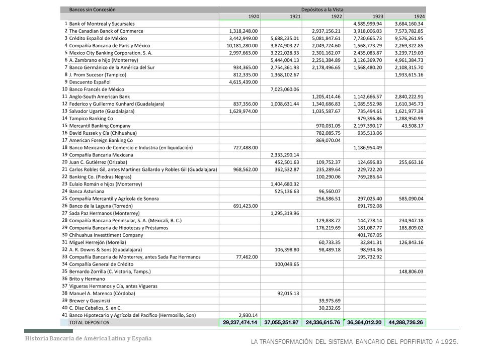Click 'A. R. Downs & Sons (Guadalajara)'
483x362 pixels.
click(x=105, y=250)
